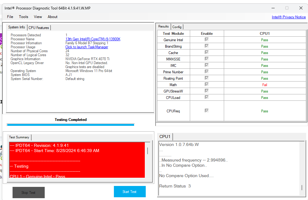Click the IPDT64 Start Time line

pos(54,151)
